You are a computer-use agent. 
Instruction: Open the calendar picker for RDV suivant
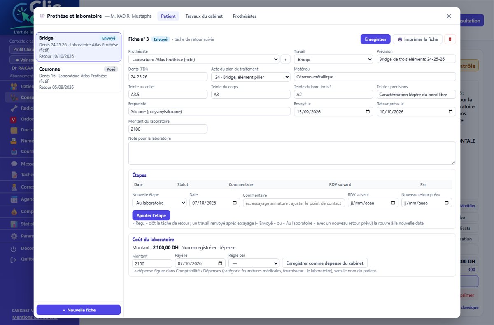tap(393, 203)
